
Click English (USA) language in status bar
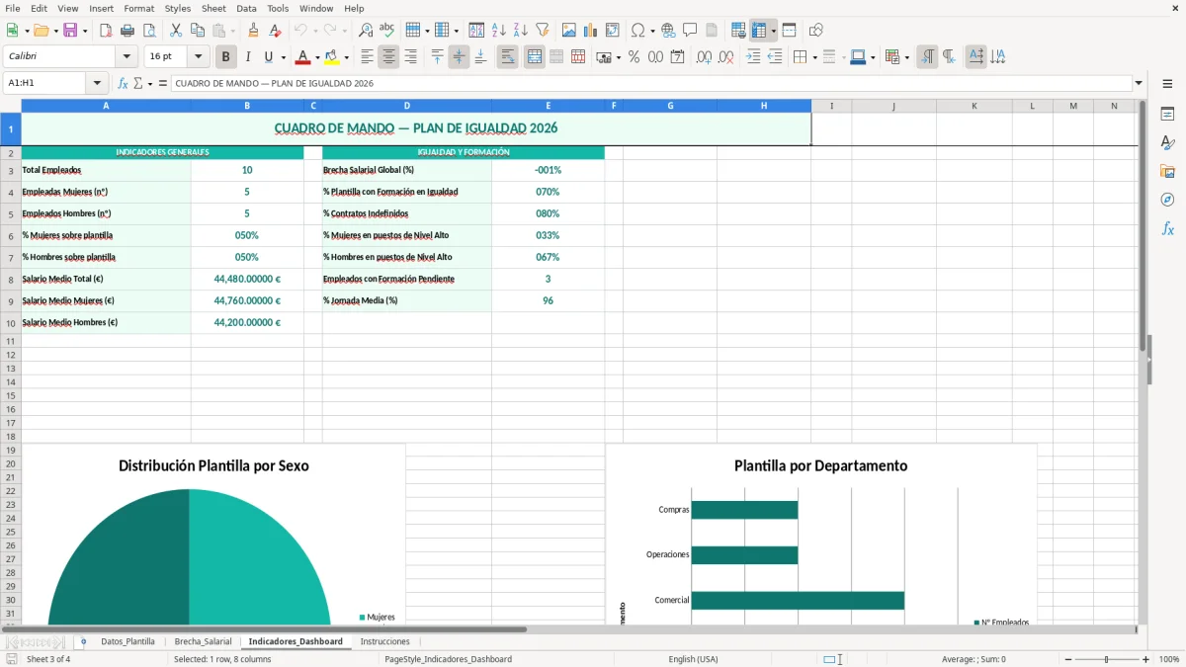coord(693,659)
